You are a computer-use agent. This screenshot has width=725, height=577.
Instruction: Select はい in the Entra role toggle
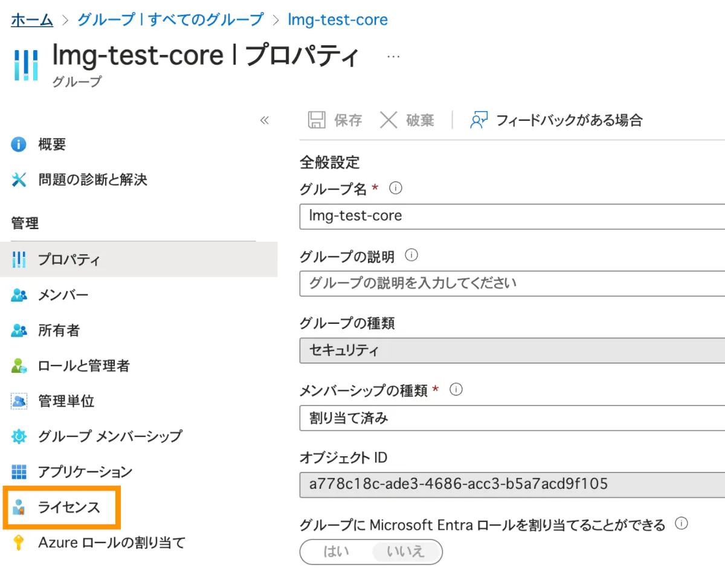point(336,552)
